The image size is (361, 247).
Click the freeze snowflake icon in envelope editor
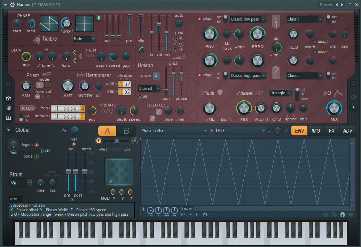pos(325,215)
